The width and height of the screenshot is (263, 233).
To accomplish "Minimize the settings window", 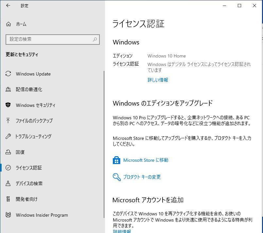I will [x=224, y=6].
